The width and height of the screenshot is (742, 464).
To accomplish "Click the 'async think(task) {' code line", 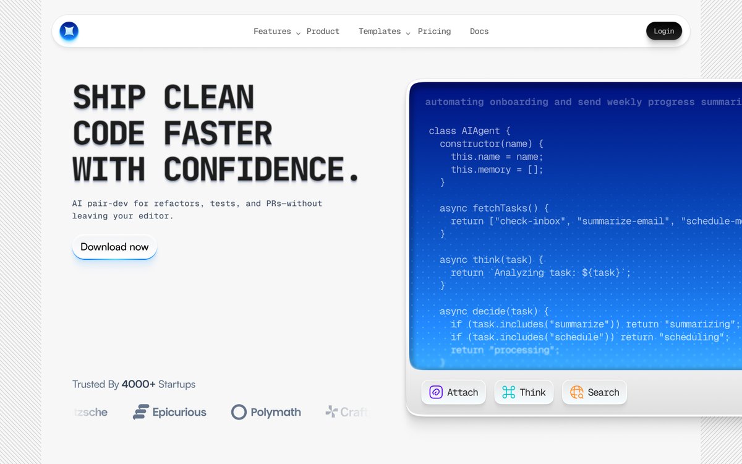I will pos(492,260).
